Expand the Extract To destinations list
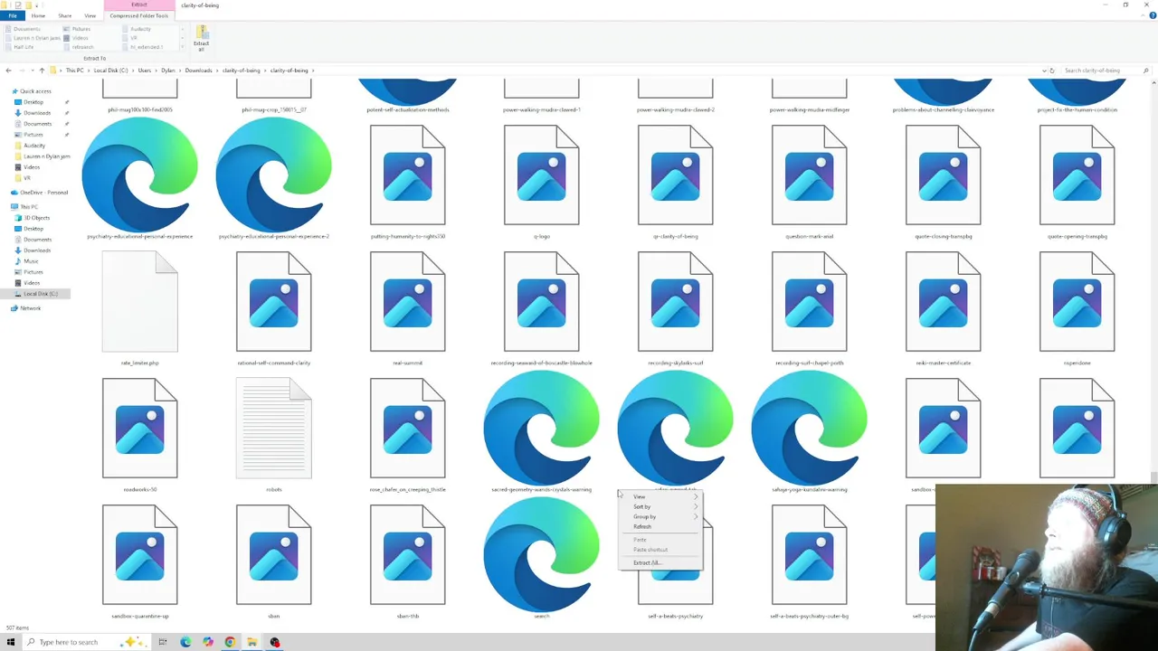 182,47
